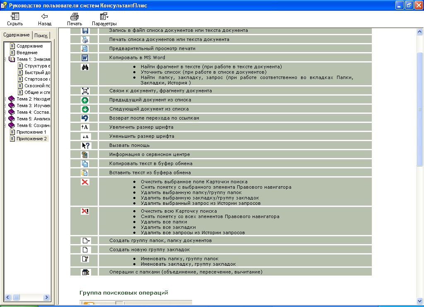Click the printer icon for document printing

click(x=85, y=39)
